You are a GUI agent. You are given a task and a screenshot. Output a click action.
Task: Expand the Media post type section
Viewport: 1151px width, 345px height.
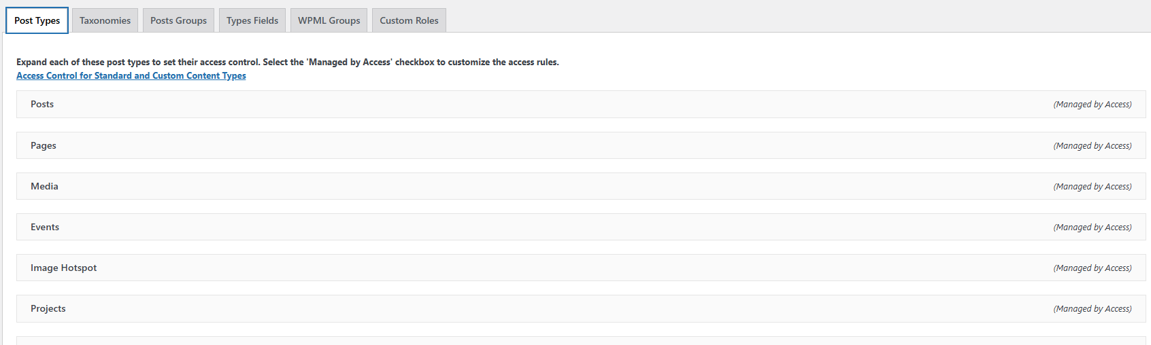pyautogui.click(x=581, y=186)
